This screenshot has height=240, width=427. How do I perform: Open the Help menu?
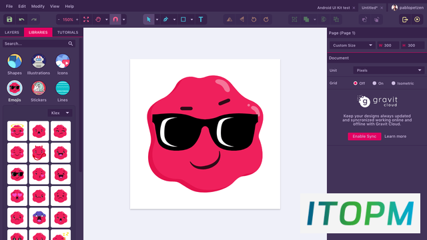(69, 6)
